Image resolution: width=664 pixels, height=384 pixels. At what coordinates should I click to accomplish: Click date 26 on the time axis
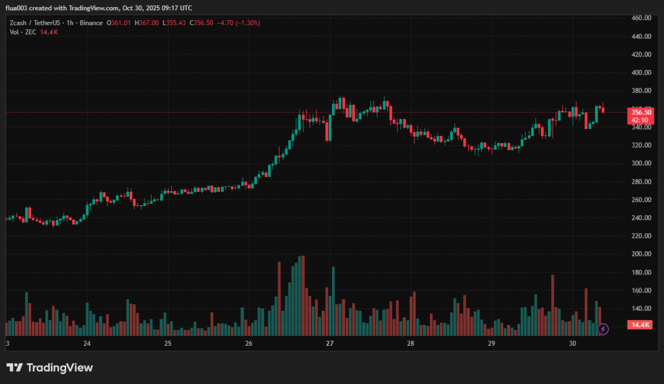pyautogui.click(x=249, y=343)
